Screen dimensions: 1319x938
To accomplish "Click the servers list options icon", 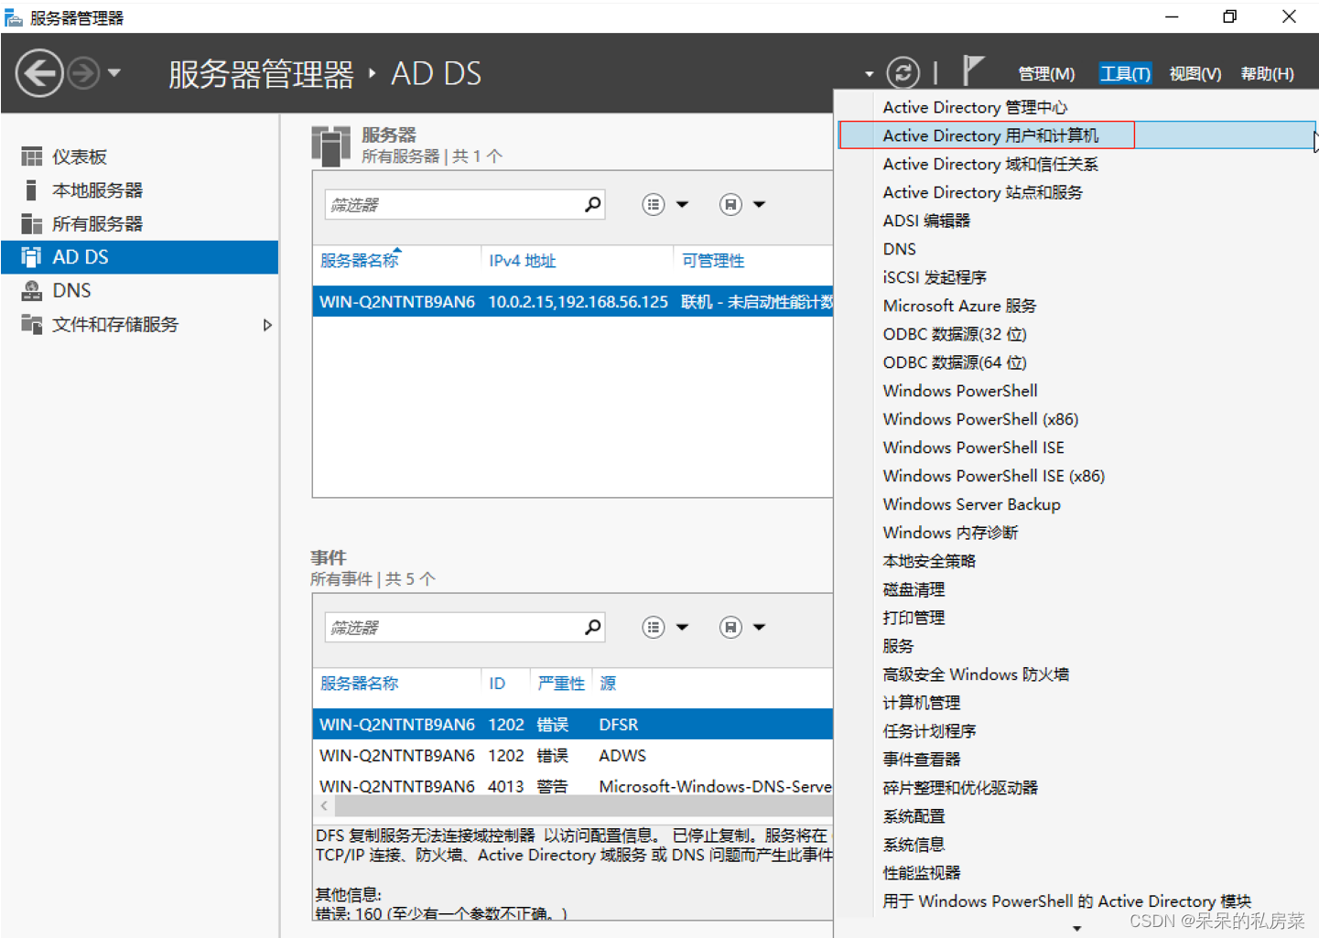I will point(653,205).
